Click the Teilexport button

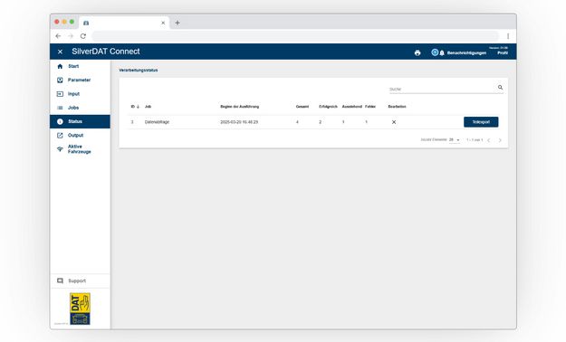[481, 122]
